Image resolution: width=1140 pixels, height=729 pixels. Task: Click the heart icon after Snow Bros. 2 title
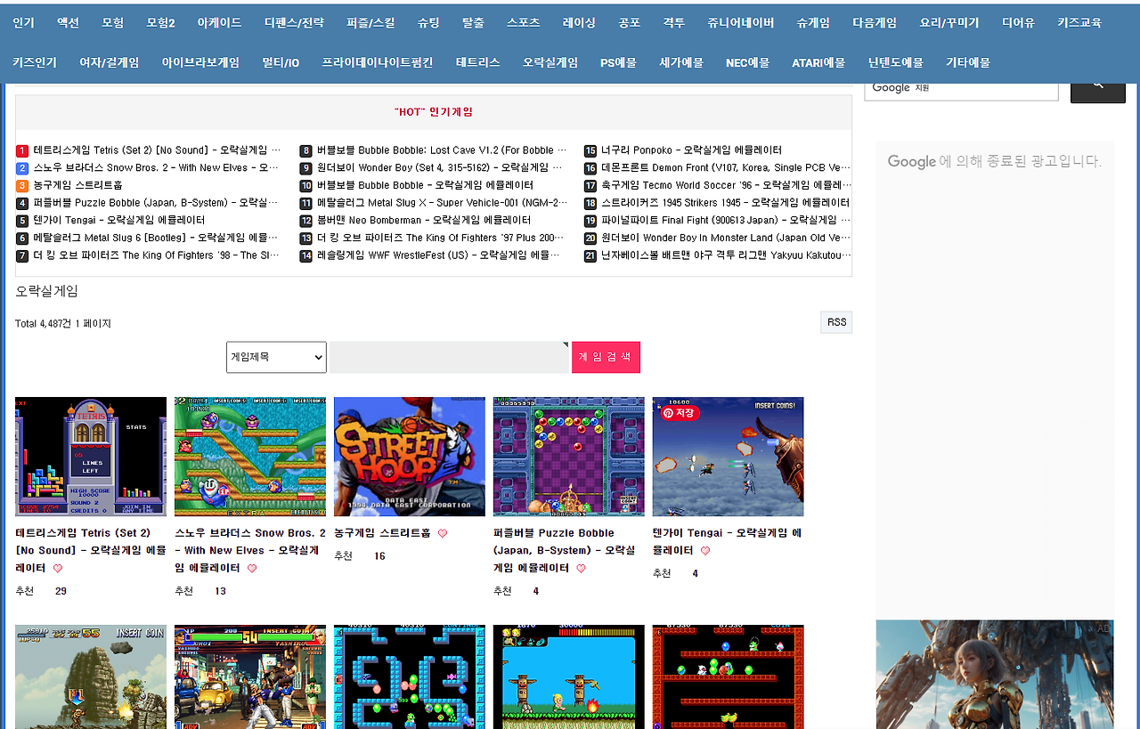(x=252, y=568)
